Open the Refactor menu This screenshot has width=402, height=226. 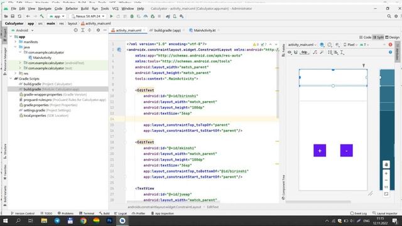click(x=72, y=8)
